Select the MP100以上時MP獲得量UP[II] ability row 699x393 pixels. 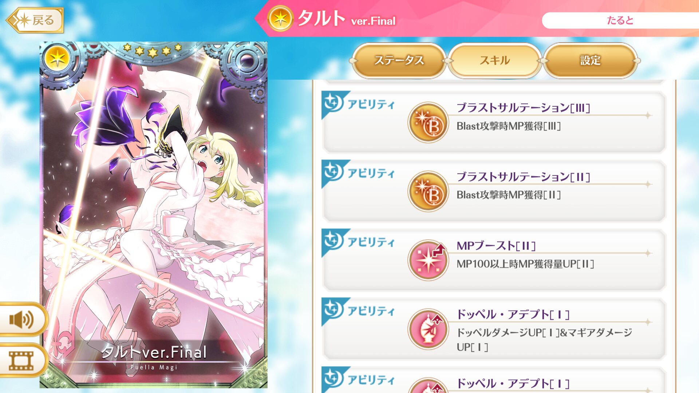coord(494,260)
